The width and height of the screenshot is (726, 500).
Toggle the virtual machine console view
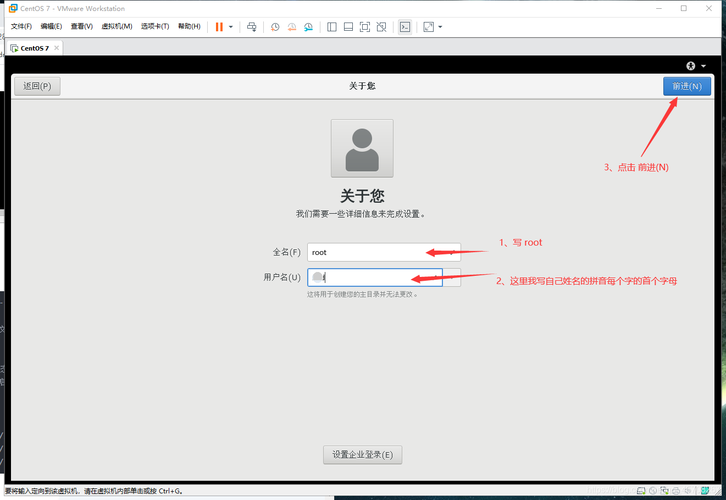tap(405, 26)
